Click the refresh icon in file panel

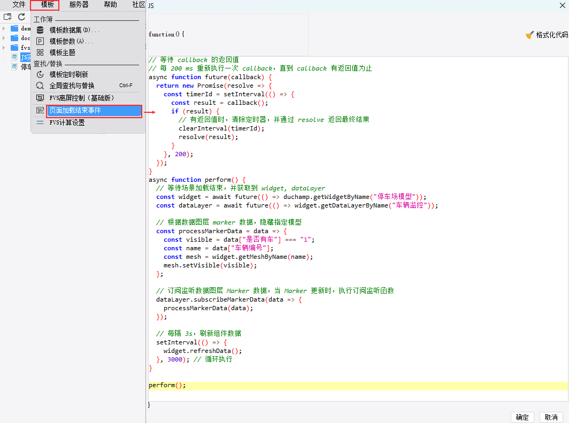[x=22, y=17]
